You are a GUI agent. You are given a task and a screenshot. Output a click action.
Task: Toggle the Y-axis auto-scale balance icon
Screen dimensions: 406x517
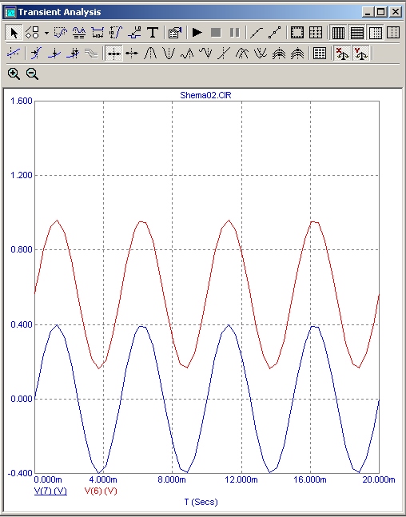(x=360, y=53)
